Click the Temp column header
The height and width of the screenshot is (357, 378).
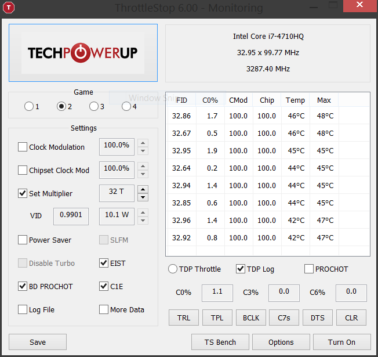coord(295,100)
